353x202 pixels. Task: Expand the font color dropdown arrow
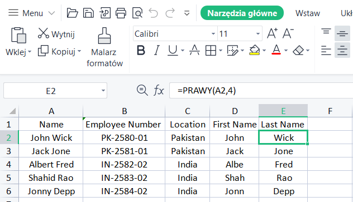point(286,51)
